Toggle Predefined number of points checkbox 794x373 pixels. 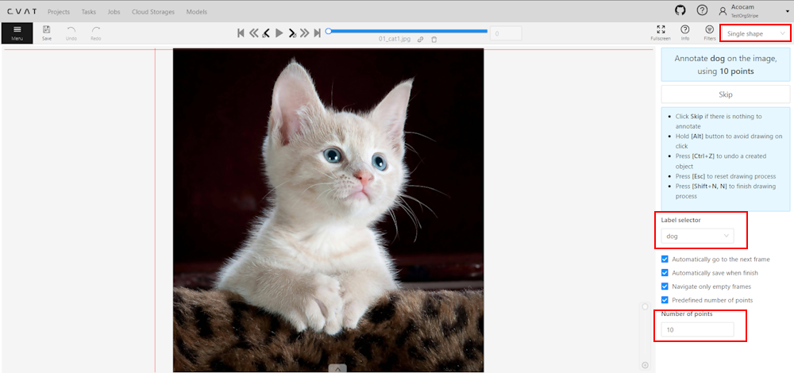[x=665, y=300]
